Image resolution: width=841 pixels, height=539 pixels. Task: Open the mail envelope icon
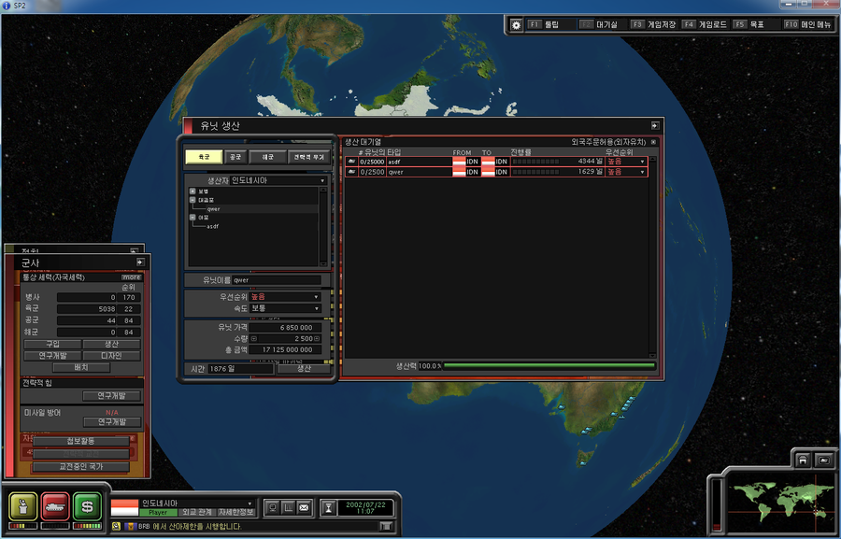[x=306, y=507]
